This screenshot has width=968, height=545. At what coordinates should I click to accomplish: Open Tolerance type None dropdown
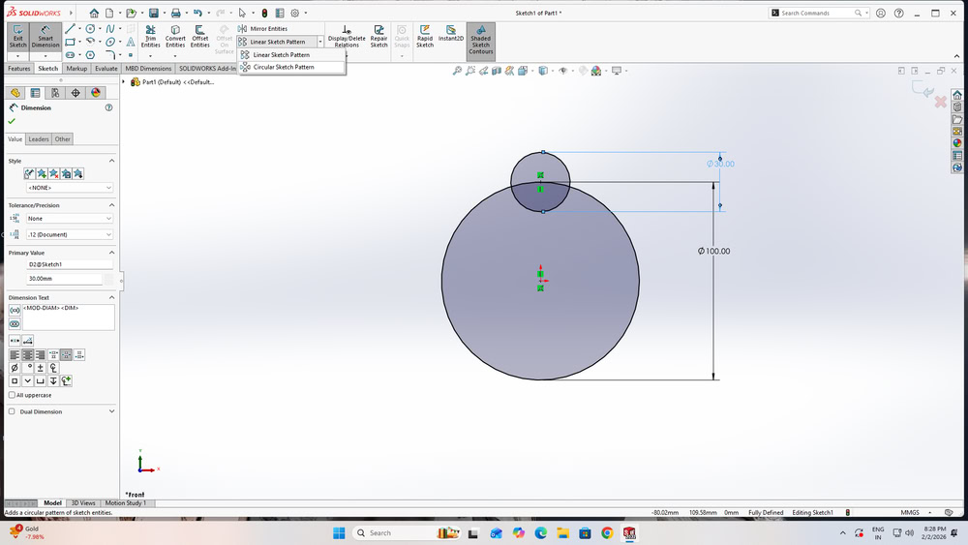click(69, 219)
